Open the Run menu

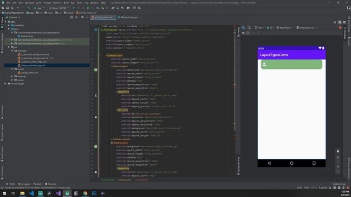pyautogui.click(x=73, y=3)
